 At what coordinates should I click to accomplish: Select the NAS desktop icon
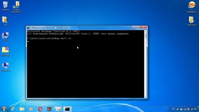pyautogui.click(x=5, y=36)
